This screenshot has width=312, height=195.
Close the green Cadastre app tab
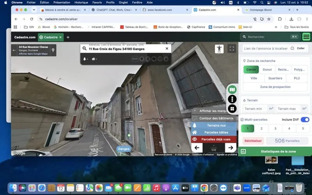(60, 37)
